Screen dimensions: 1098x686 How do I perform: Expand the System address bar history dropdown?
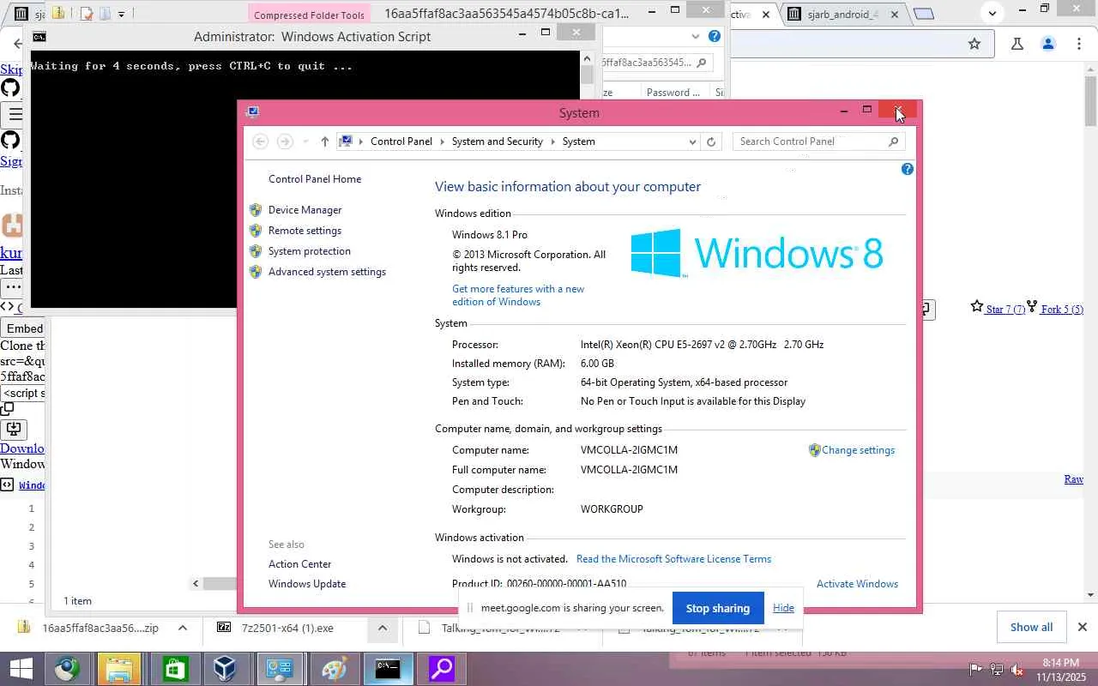pos(692,141)
